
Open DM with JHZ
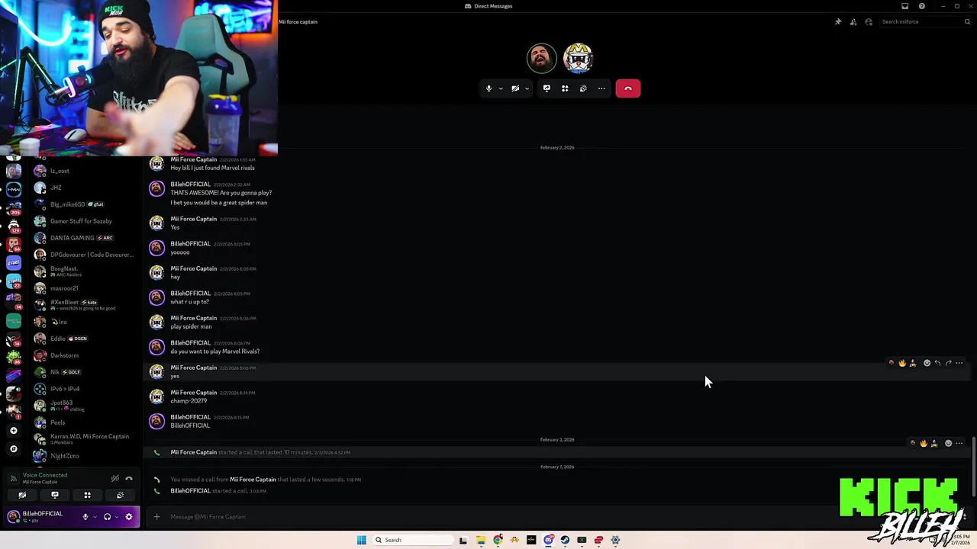(x=84, y=188)
